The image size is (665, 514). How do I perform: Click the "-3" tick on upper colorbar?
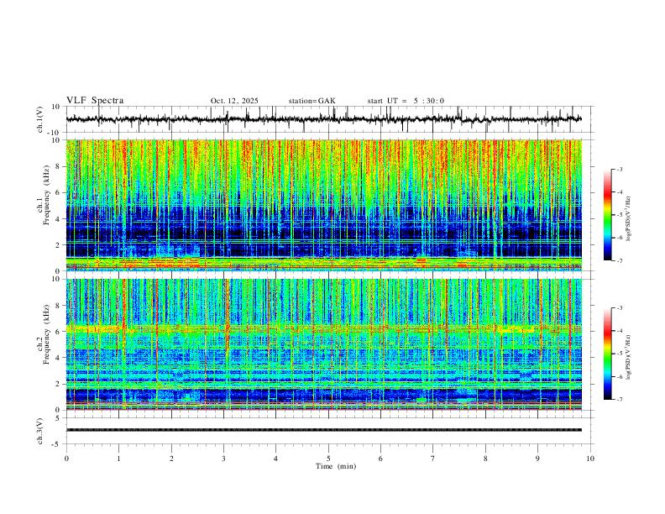(x=619, y=169)
